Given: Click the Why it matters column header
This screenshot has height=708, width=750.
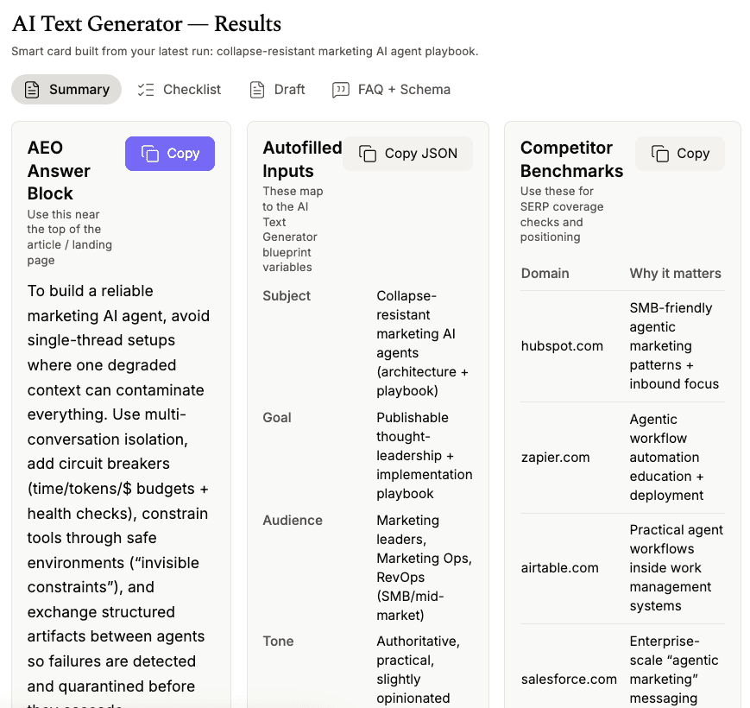Looking at the screenshot, I should click(675, 274).
